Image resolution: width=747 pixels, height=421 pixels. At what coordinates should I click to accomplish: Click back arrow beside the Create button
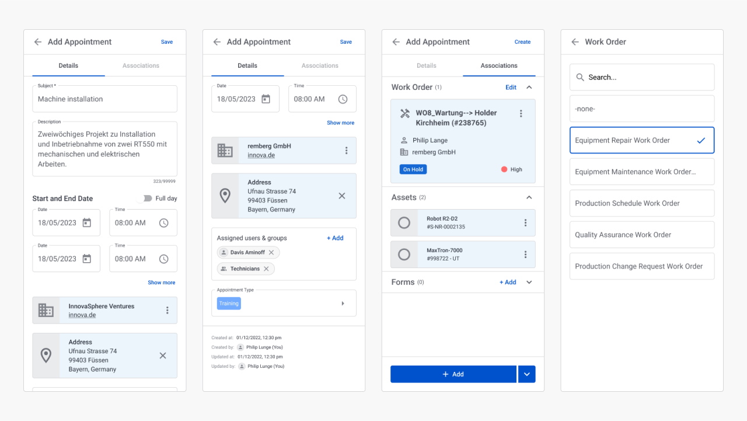click(396, 42)
